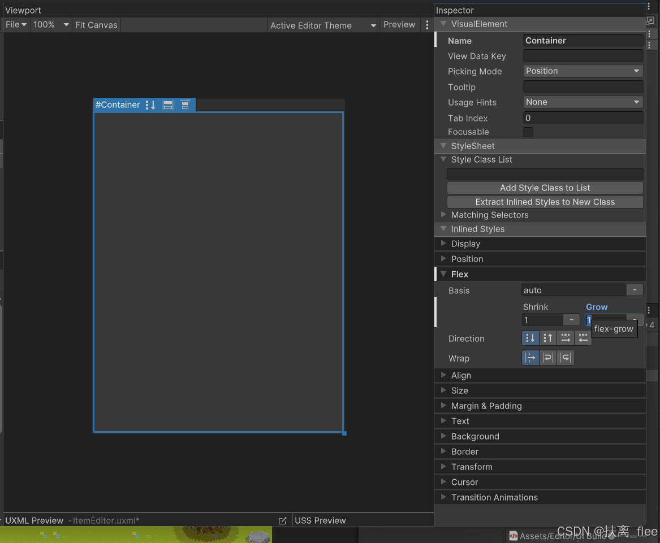Click Add Style Class to List
660x543 pixels.
coord(545,188)
